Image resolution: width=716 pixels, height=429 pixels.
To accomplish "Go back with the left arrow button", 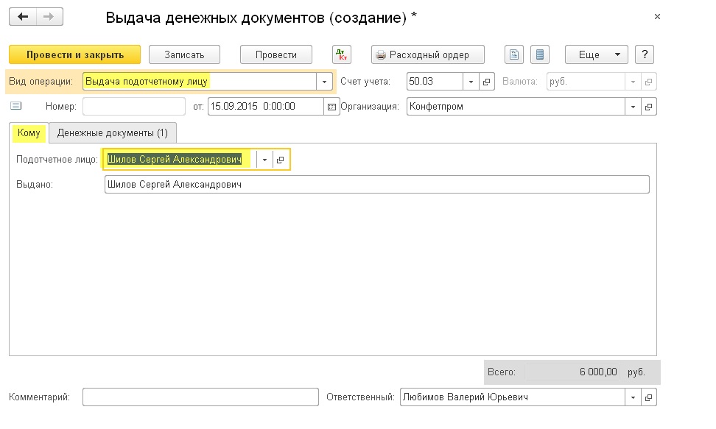I will point(23,17).
